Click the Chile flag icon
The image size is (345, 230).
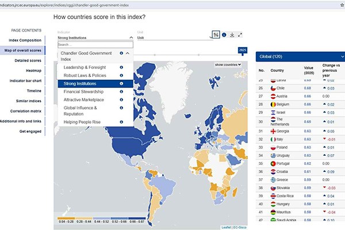coord(273,88)
